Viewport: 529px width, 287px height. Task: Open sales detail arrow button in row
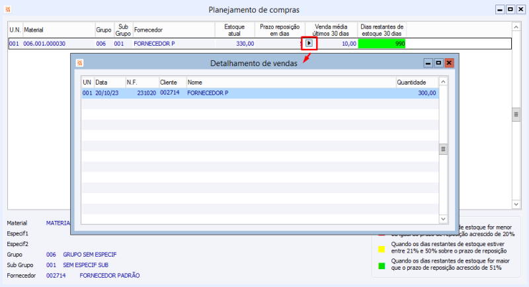click(309, 43)
